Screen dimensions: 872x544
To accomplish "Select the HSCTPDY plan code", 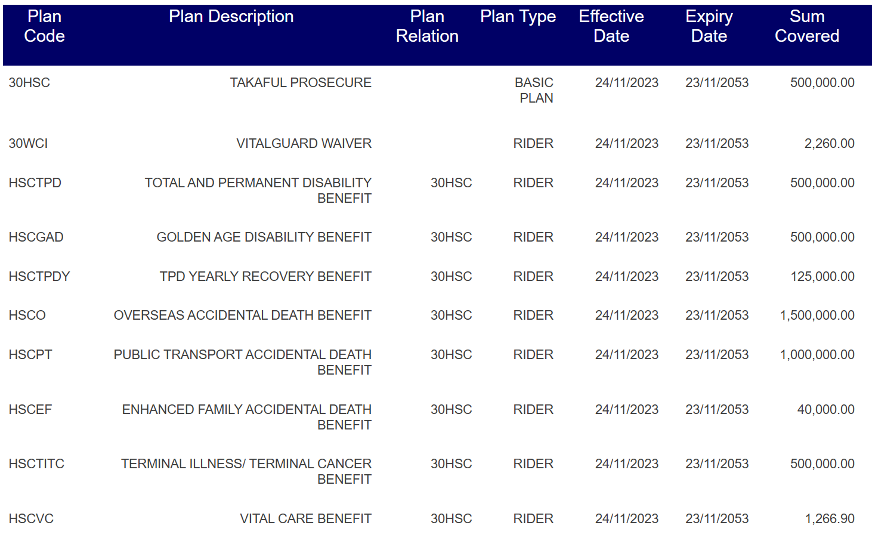I will 39,277.
